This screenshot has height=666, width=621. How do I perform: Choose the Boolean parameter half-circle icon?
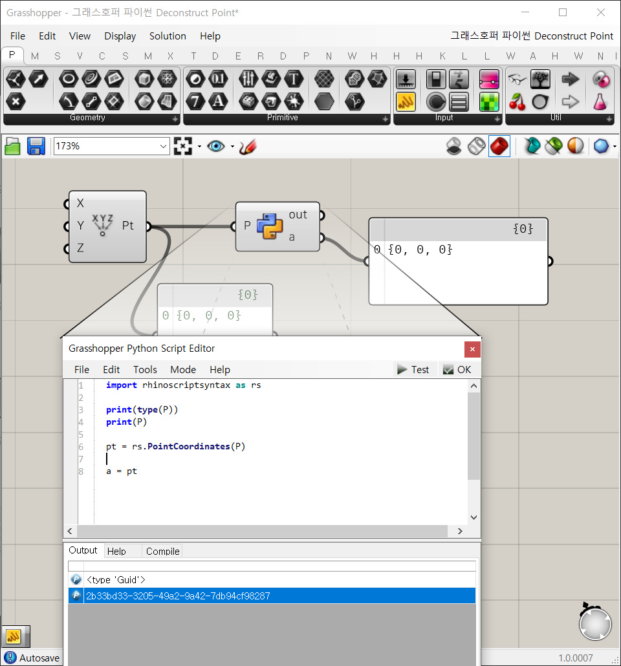(x=195, y=79)
